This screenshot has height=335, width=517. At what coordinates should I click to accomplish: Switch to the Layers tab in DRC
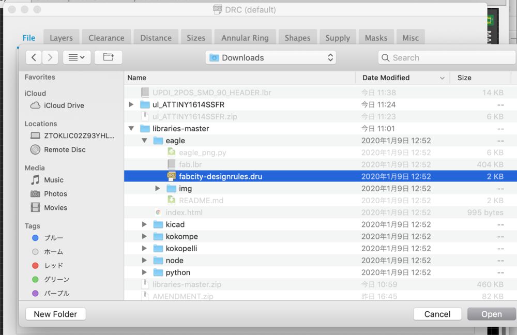pos(62,38)
